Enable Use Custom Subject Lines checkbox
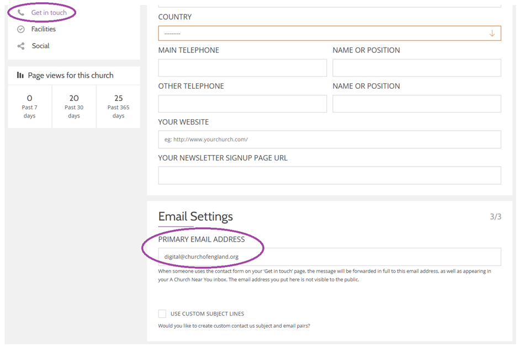The image size is (519, 347). pos(162,313)
